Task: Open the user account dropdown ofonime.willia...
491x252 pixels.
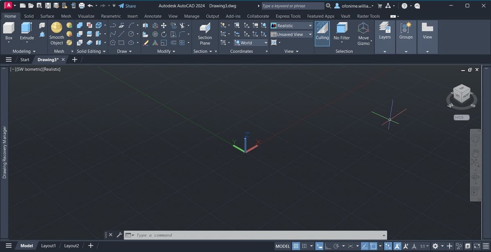Action: [x=354, y=6]
